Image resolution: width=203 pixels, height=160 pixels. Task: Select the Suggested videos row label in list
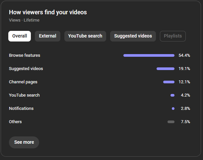point(26,69)
